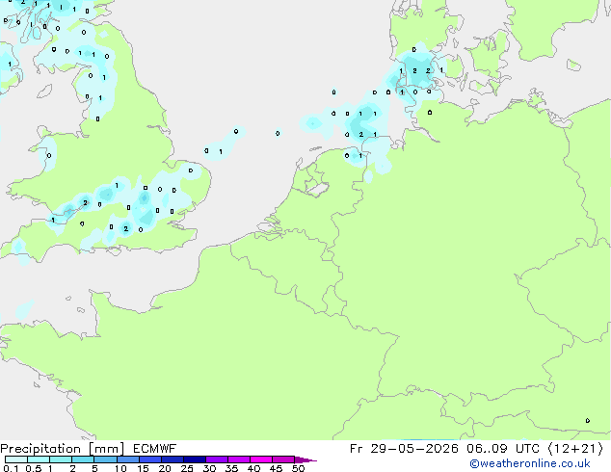Select the forecast date 29-05-2026

(x=414, y=449)
